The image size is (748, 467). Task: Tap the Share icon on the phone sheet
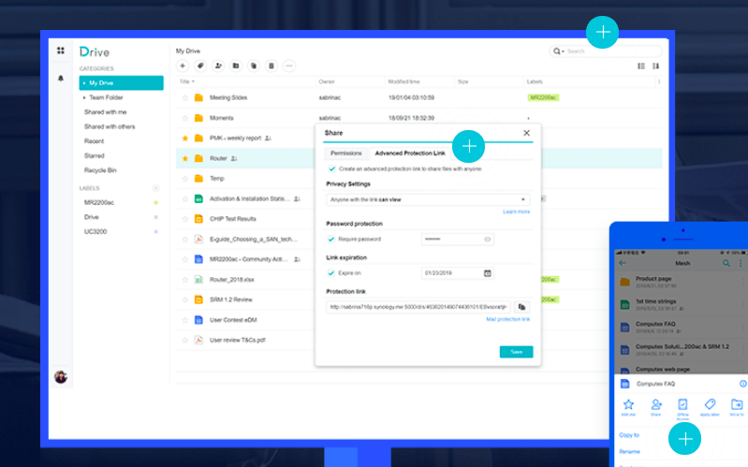click(x=656, y=407)
